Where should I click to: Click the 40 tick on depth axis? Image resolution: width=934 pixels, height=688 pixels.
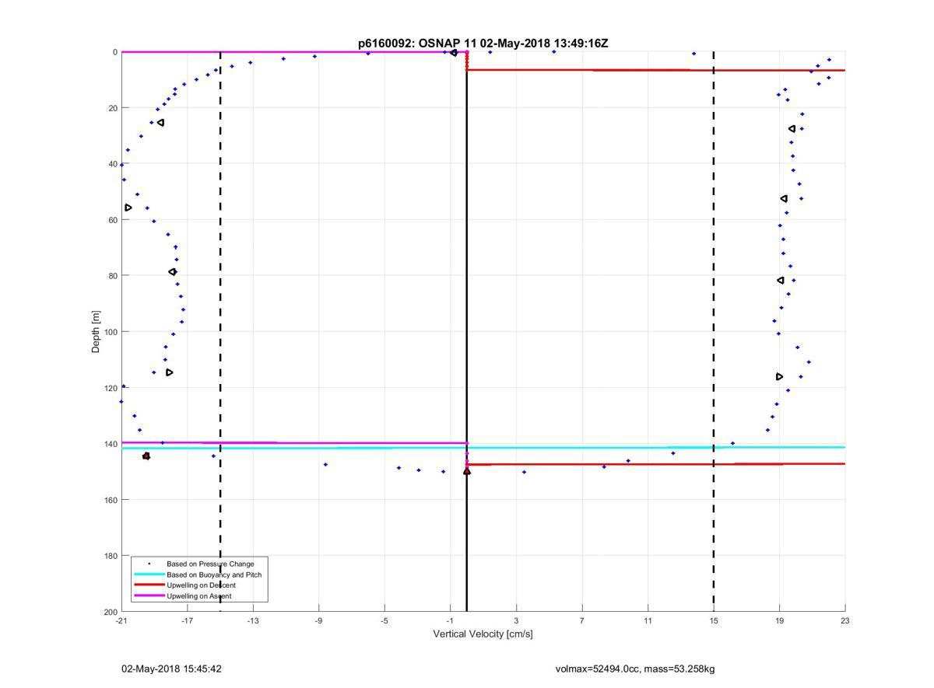click(x=113, y=164)
